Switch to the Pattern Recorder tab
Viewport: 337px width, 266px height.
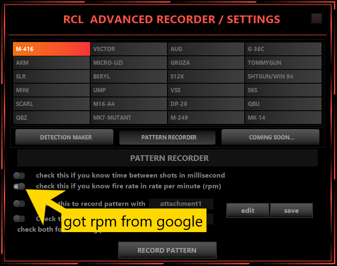coord(167,137)
